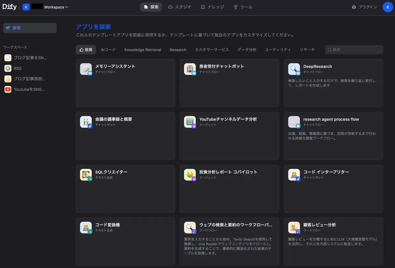The width and height of the screenshot is (395, 268).
Task: Open the YoutubeをSNS workspace app
Action: tap(29, 89)
